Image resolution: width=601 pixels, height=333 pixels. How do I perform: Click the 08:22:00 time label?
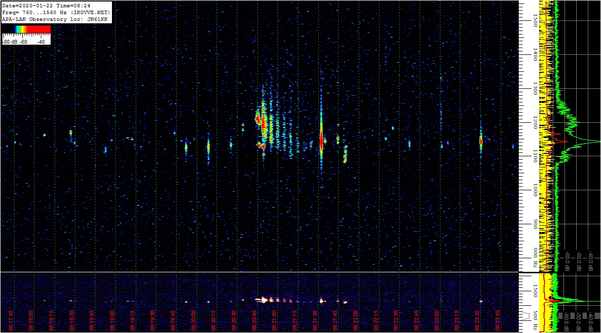tap(356, 320)
